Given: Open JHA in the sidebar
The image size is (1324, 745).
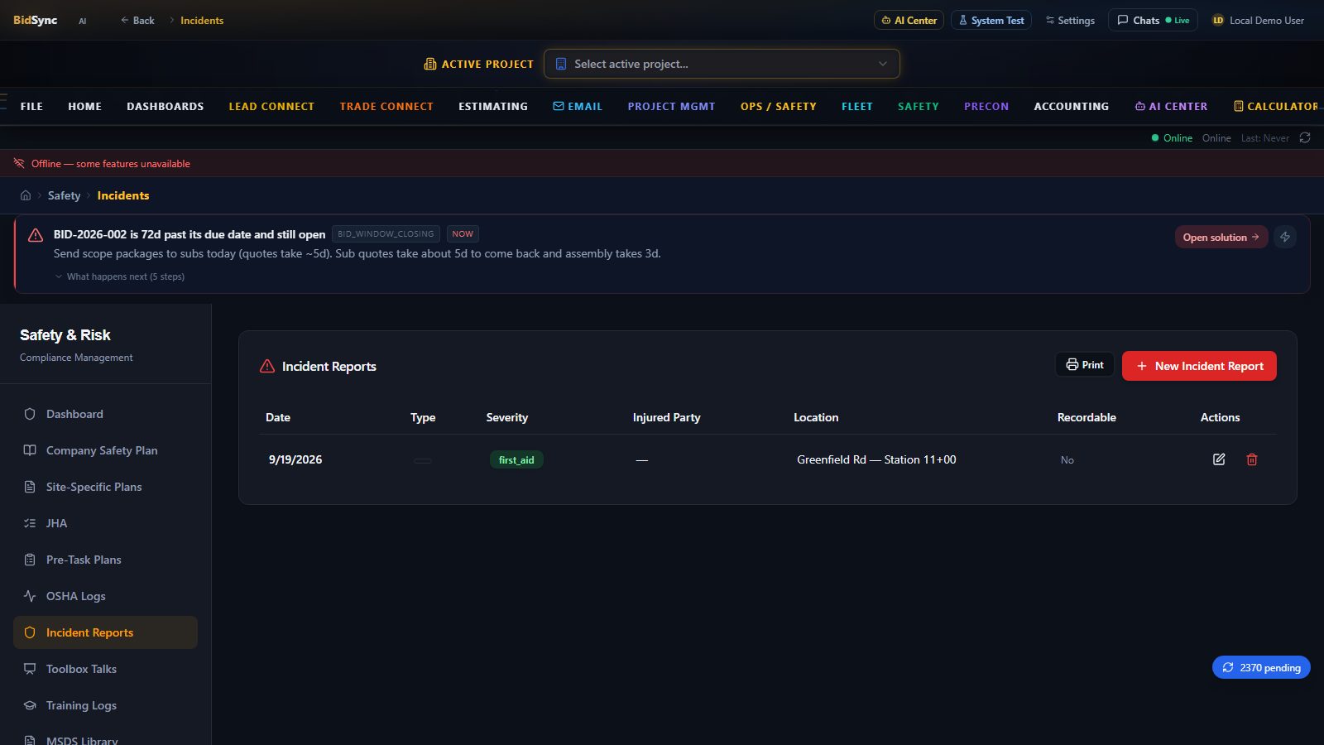Looking at the screenshot, I should coord(106,523).
